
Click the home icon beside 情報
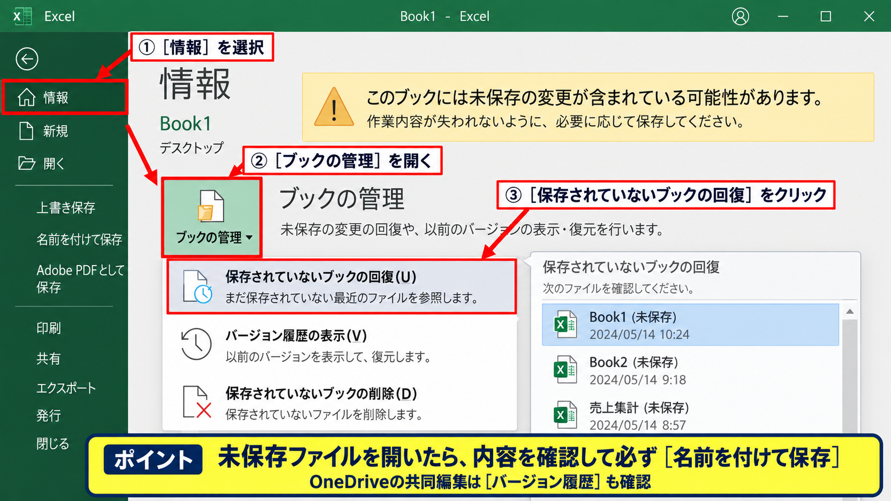point(26,97)
